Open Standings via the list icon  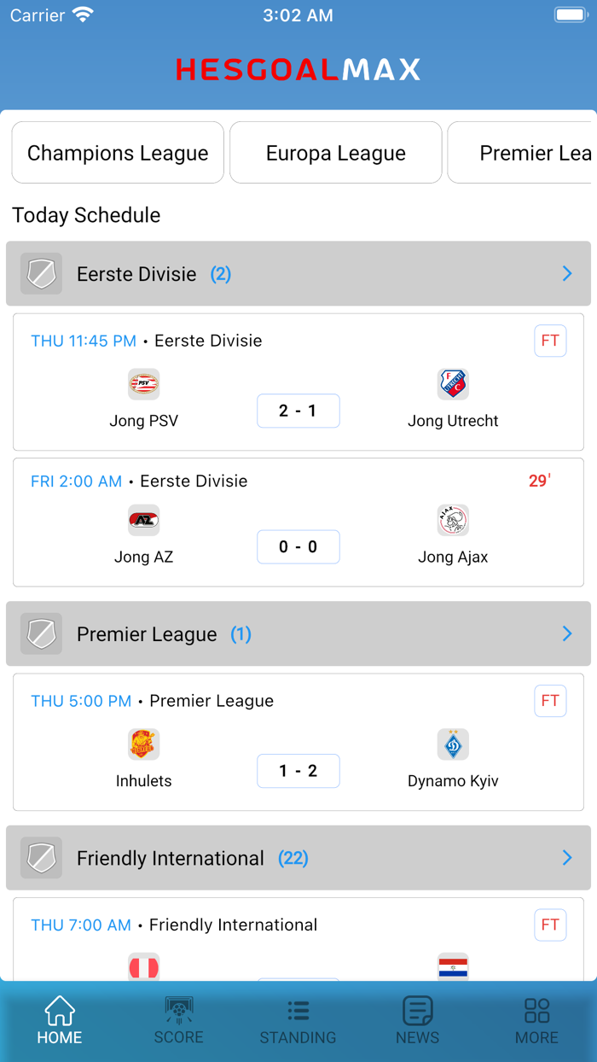point(298,1010)
